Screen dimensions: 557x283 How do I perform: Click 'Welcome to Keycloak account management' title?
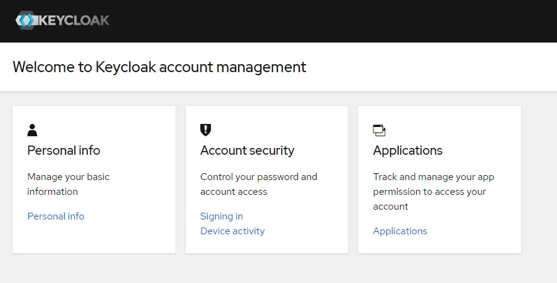click(x=159, y=67)
